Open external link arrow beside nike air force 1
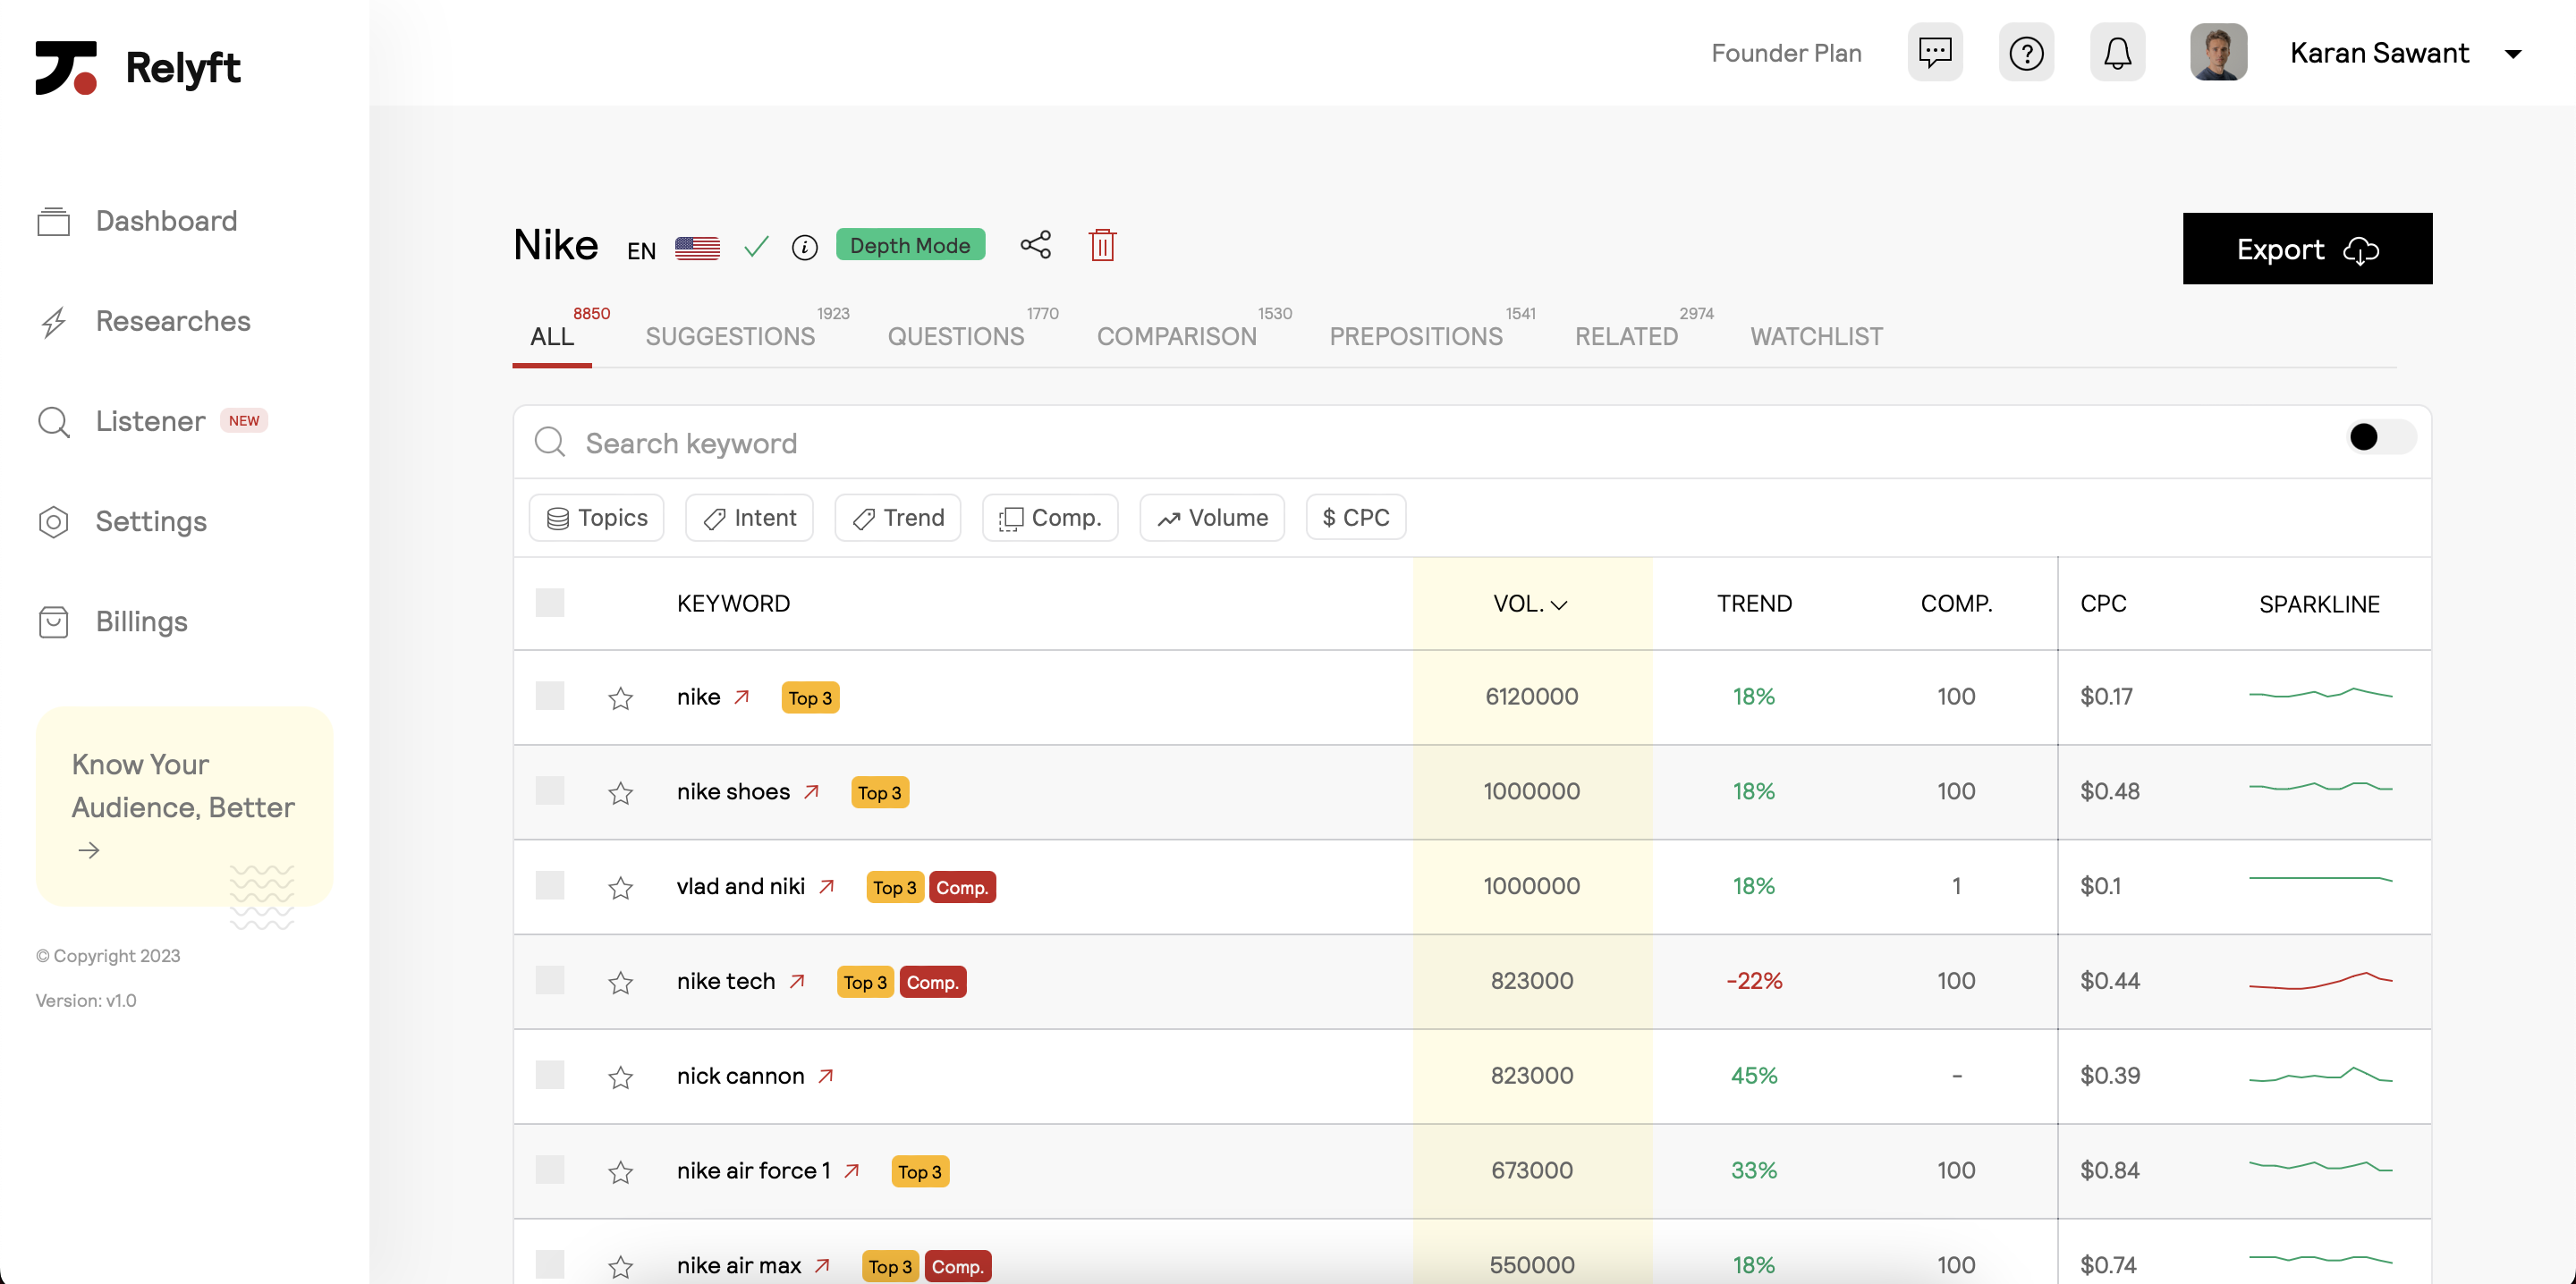 [x=851, y=1170]
